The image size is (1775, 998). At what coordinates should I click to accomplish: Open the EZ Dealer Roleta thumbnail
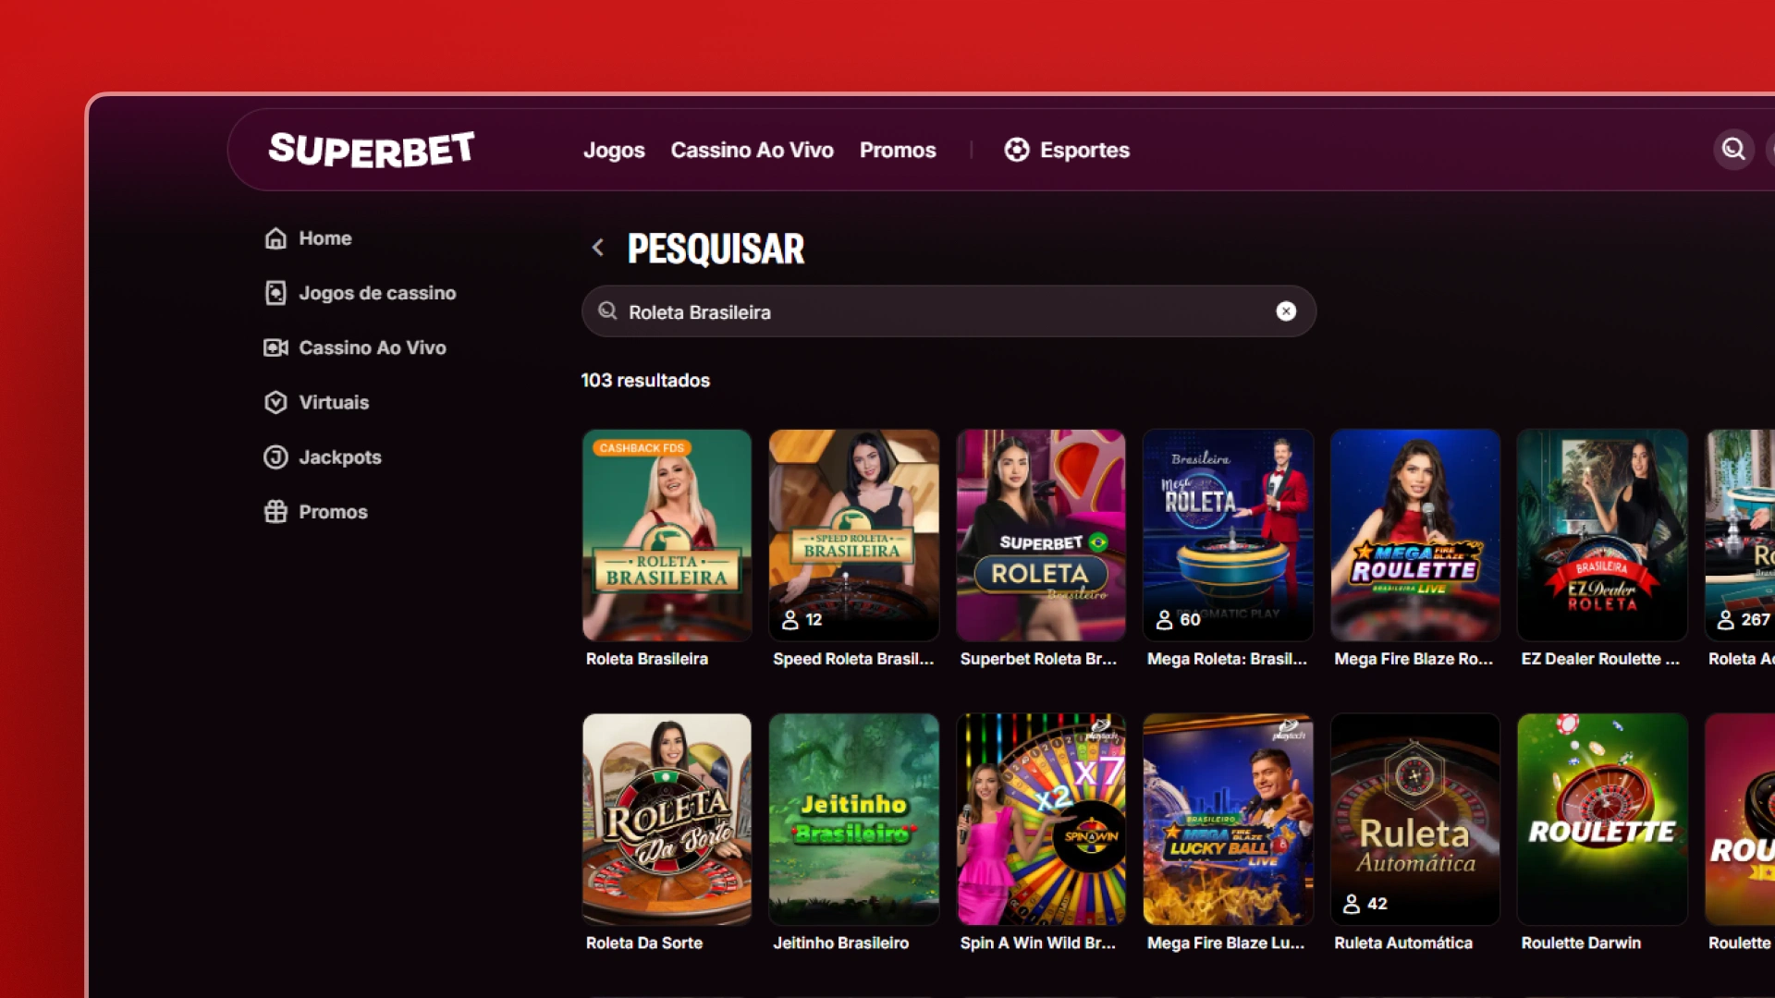[x=1602, y=535]
